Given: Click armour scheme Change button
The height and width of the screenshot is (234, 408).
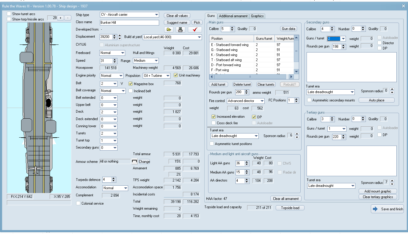Looking at the screenshot, I should 144,162.
